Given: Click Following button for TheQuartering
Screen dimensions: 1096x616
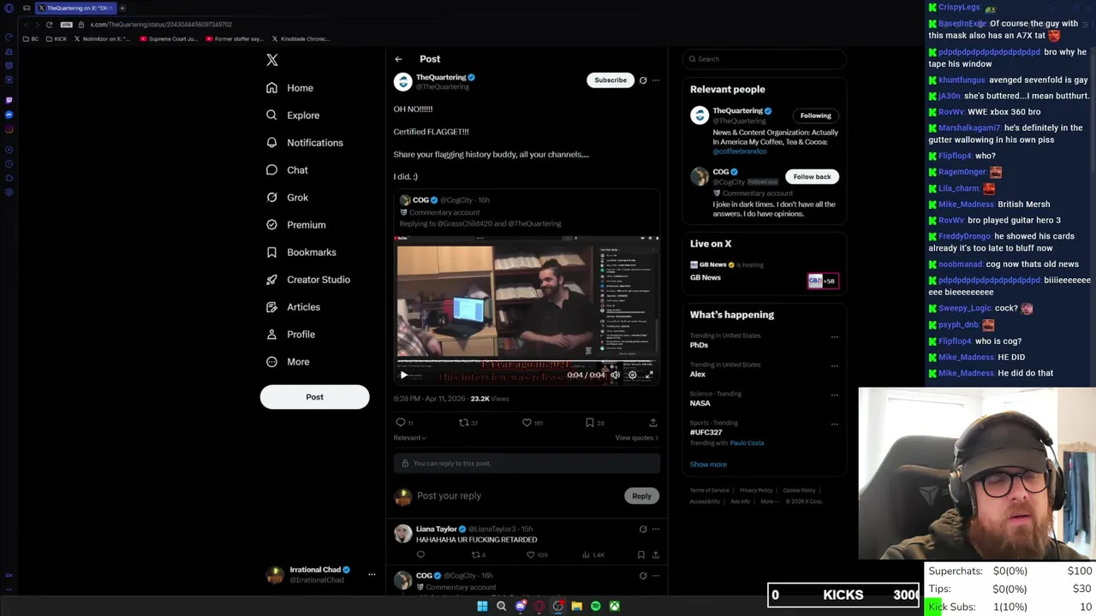Looking at the screenshot, I should (x=815, y=115).
